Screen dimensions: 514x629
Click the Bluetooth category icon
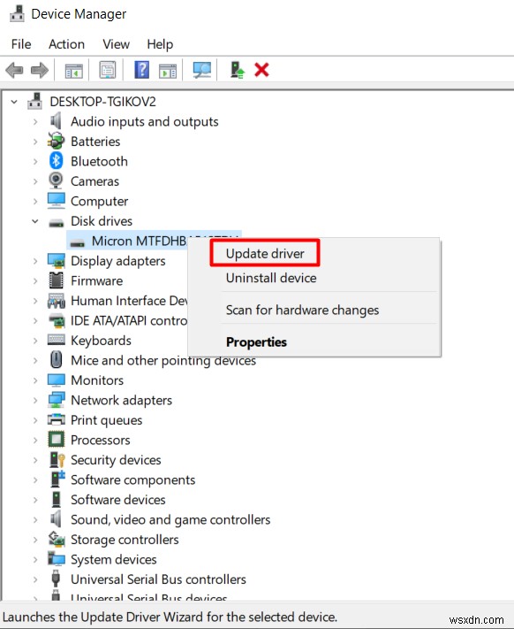coord(56,161)
